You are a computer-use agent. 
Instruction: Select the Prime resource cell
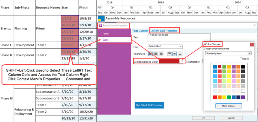[48, 29]
